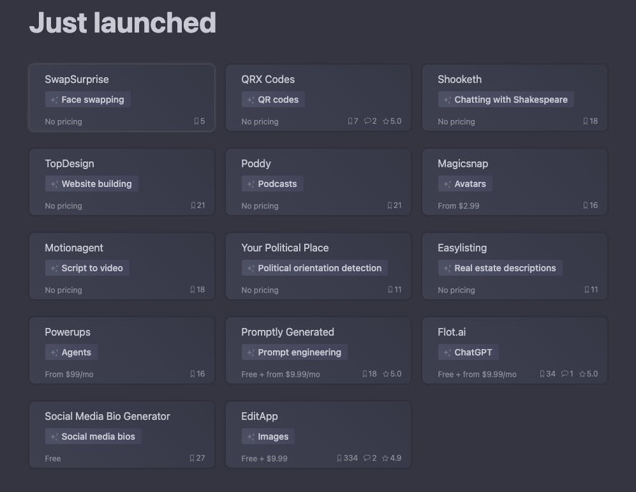This screenshot has width=636, height=492.
Task: Click the sparkle icon in Face swapping tag
Action: coord(54,100)
